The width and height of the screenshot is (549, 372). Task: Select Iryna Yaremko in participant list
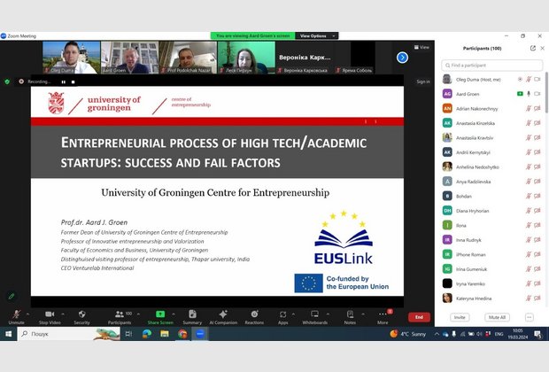click(492, 283)
